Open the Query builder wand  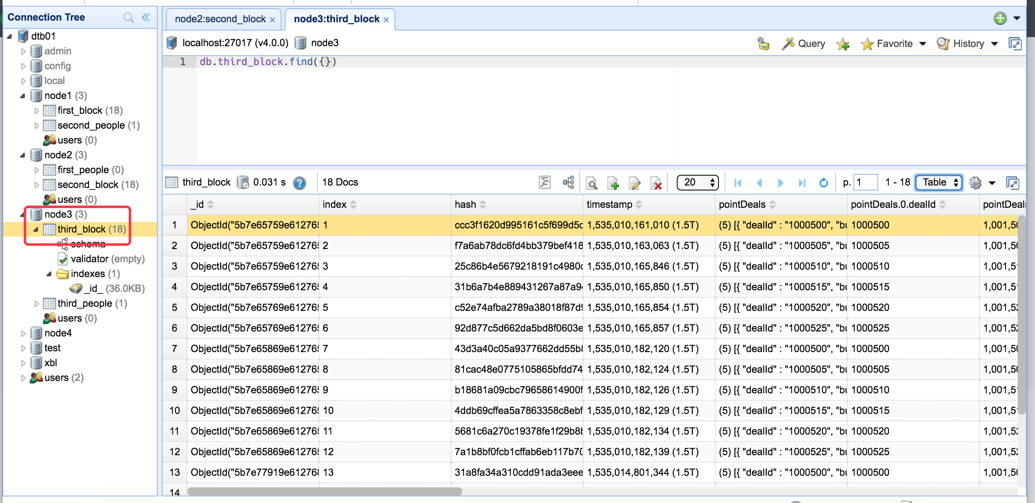(x=803, y=43)
